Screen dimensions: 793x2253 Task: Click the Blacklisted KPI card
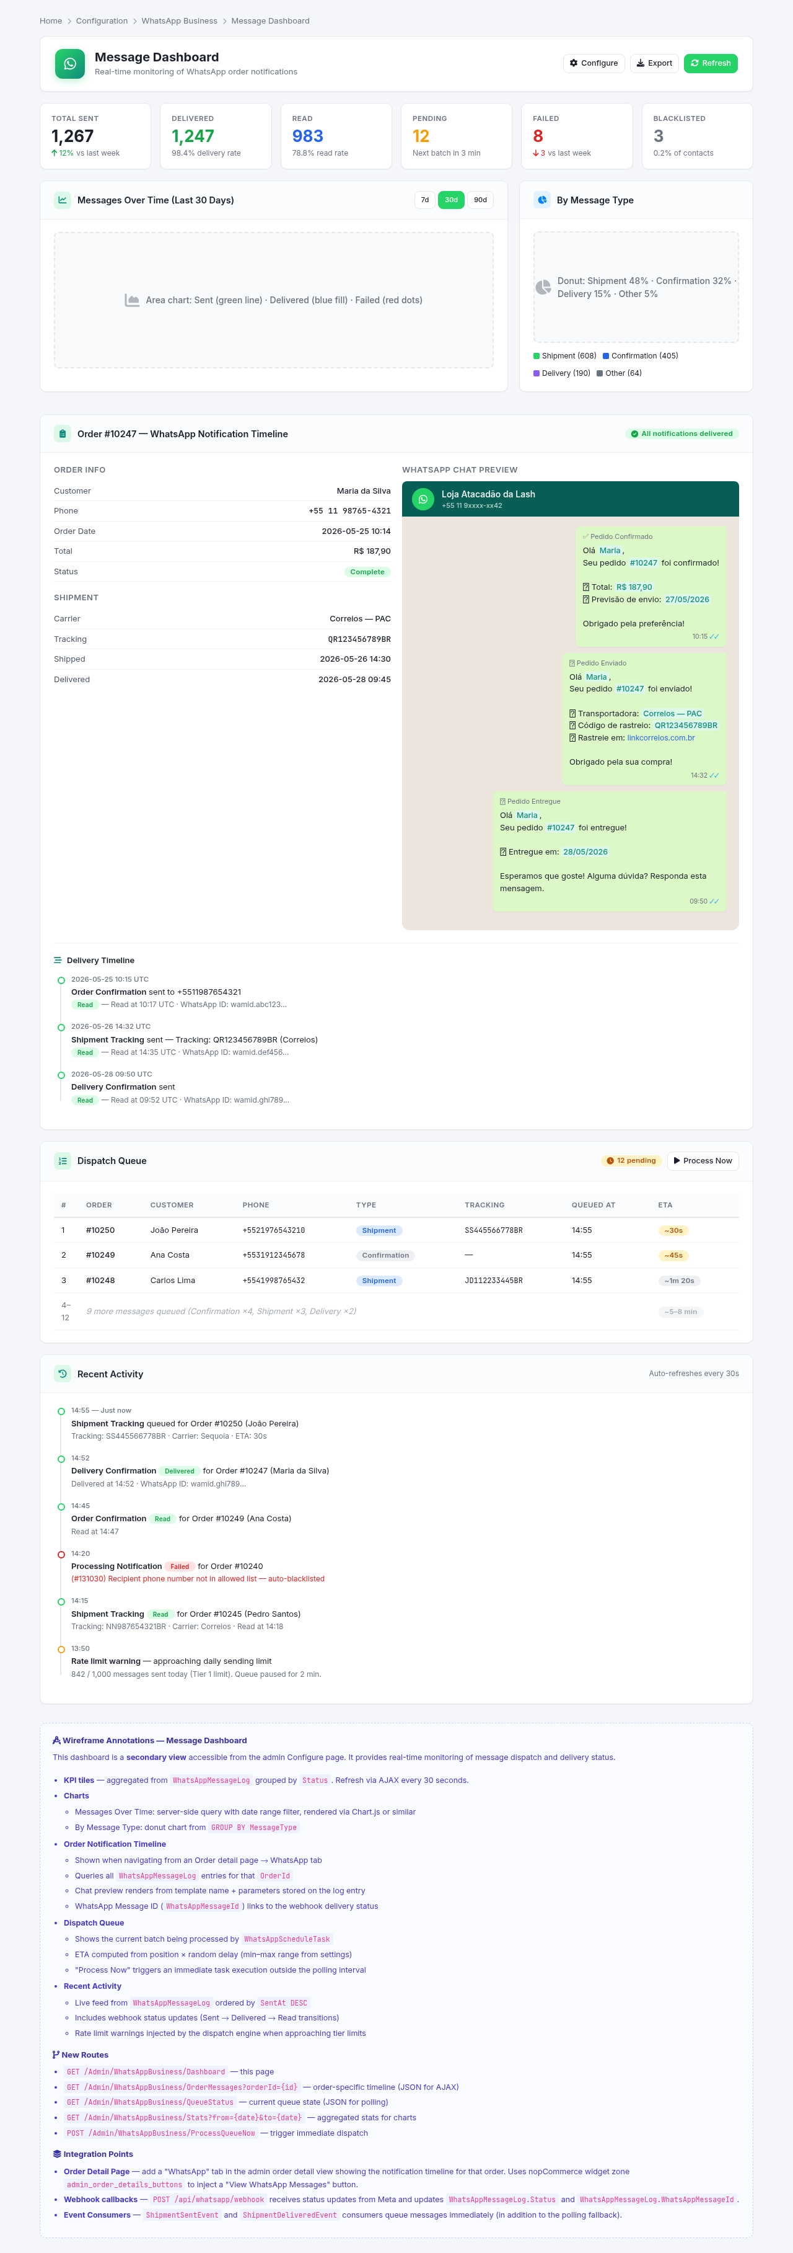698,136
